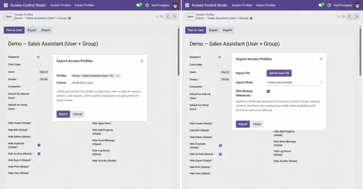This screenshot has width=363, height=189.
Task: Open user avatar menu in left window
Action: pos(175,5)
